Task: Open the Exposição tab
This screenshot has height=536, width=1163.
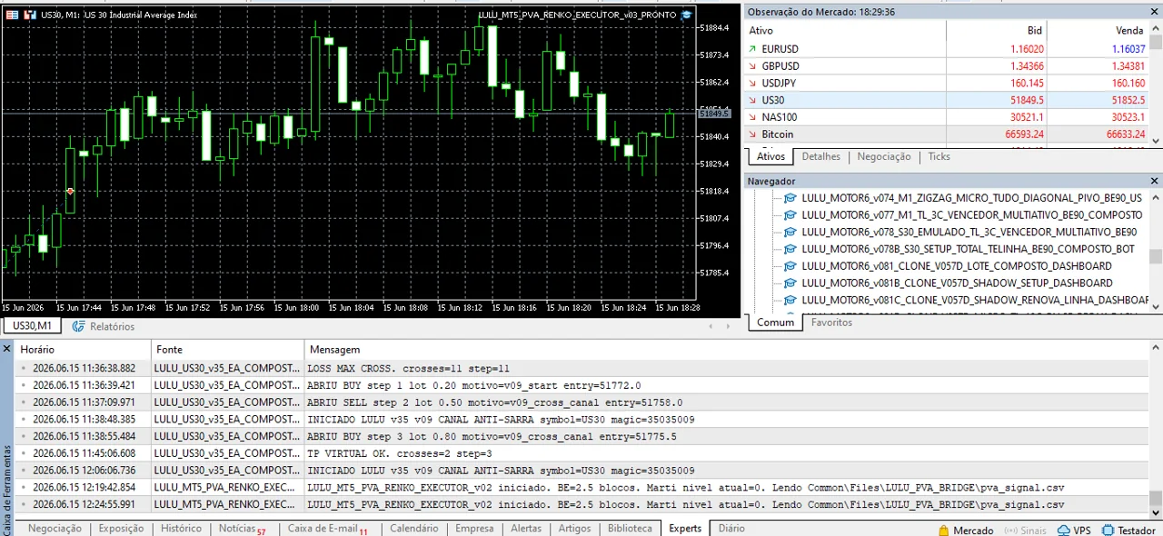Action: pos(121,529)
